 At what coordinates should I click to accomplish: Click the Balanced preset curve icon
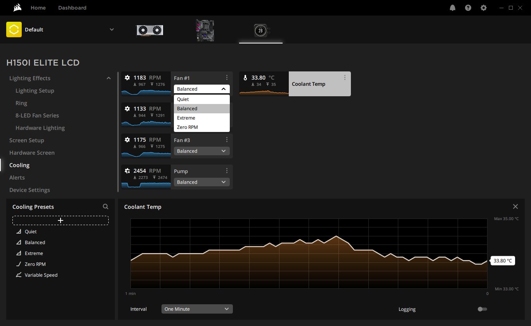click(19, 242)
